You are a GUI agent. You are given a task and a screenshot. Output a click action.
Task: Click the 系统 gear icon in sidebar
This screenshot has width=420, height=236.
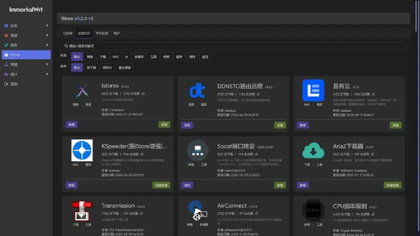pyautogui.click(x=6, y=35)
